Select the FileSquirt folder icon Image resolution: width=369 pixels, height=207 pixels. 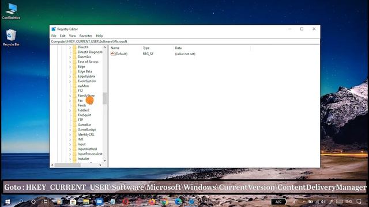(74, 115)
